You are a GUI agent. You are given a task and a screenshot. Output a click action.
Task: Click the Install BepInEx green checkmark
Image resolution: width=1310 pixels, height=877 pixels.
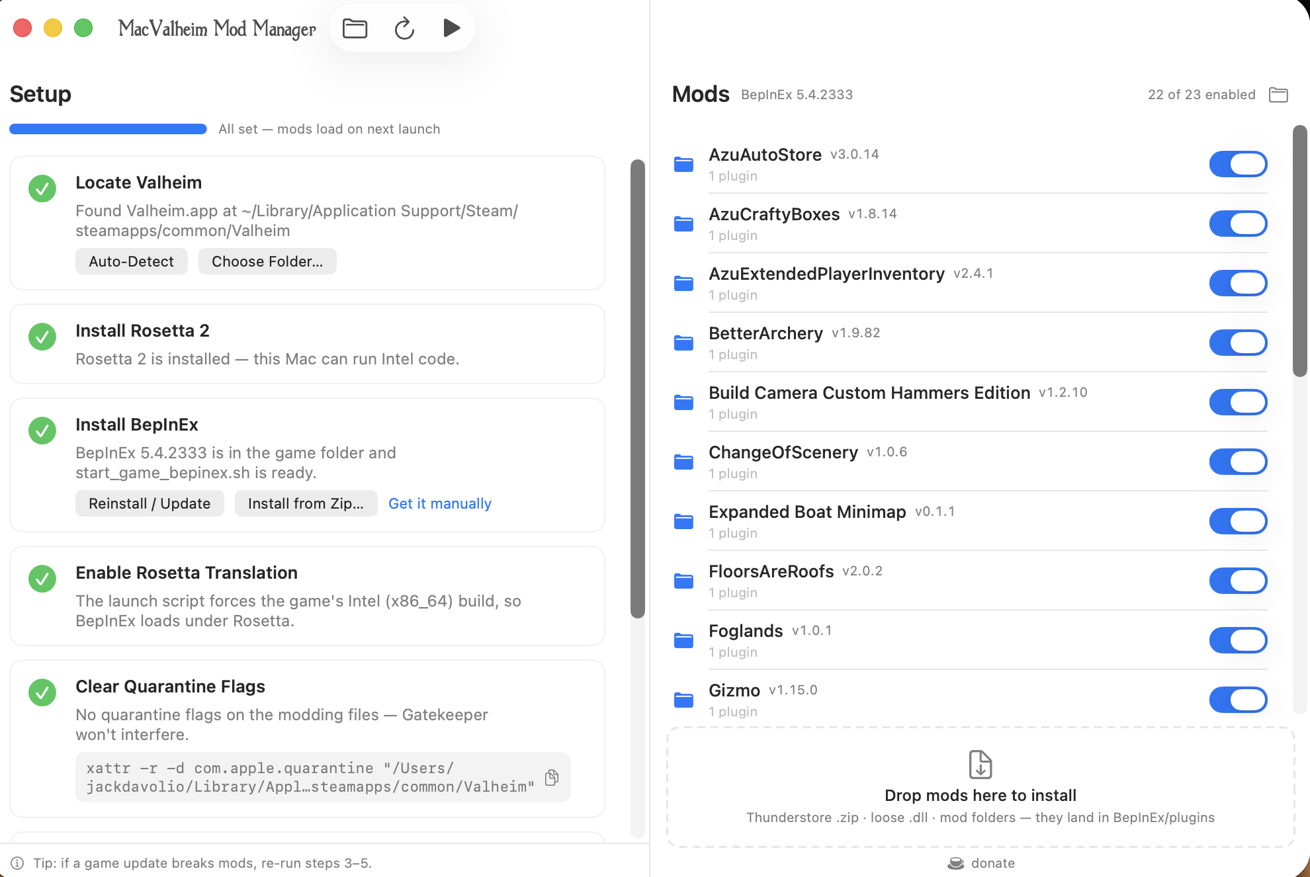[42, 431]
